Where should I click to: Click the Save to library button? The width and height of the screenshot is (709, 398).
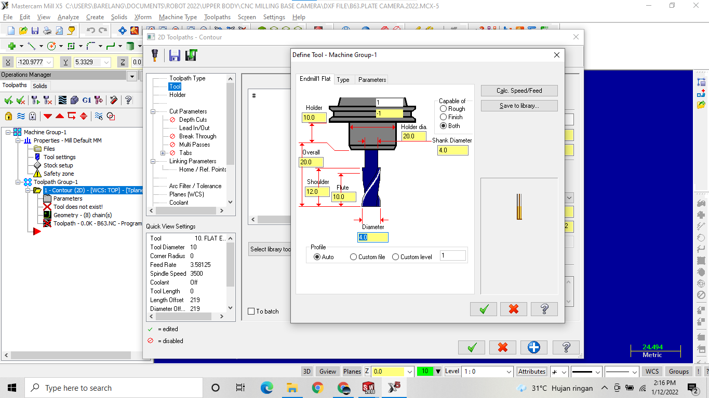tap(519, 105)
